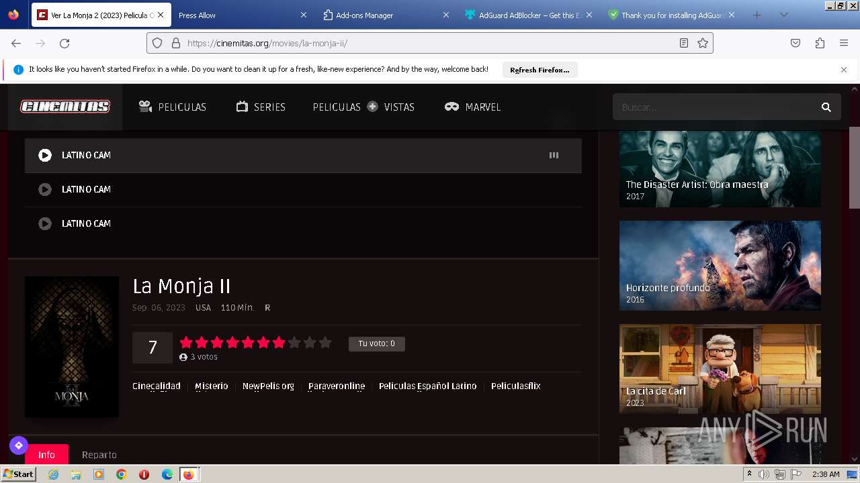Close the Add-ons Manager tab
The height and width of the screenshot is (483, 860).
pos(446,15)
